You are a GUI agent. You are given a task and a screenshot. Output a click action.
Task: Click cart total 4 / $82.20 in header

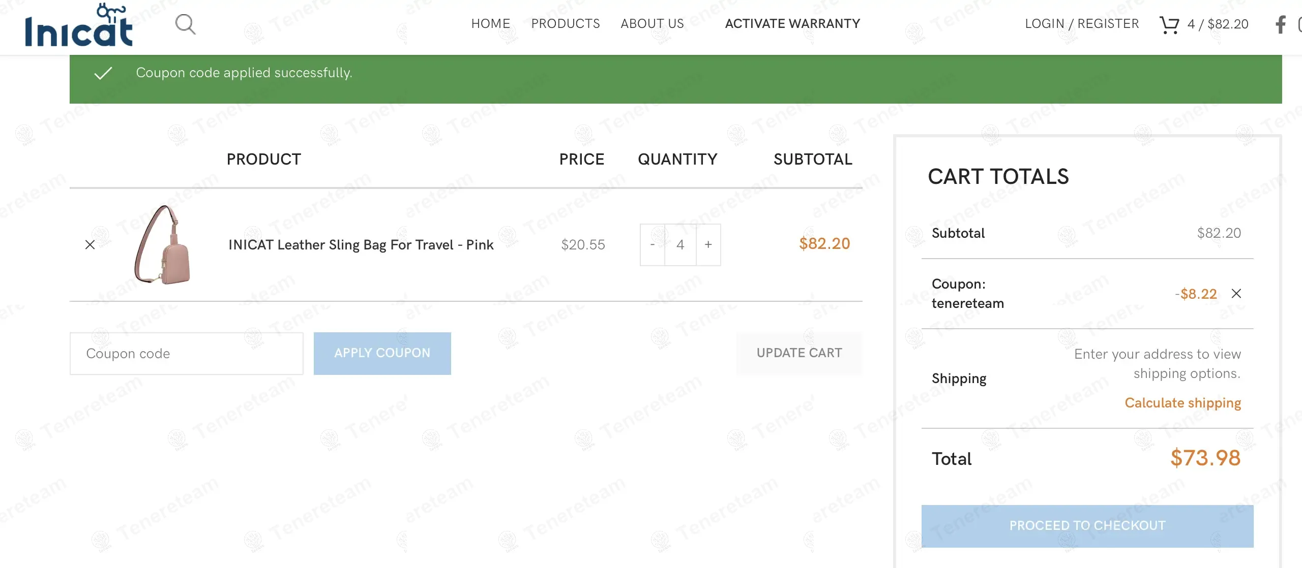point(1218,24)
